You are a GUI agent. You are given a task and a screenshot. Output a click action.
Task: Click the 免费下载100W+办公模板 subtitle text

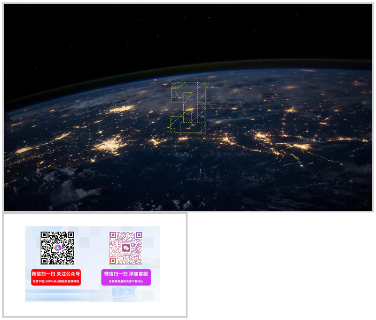coord(56,281)
